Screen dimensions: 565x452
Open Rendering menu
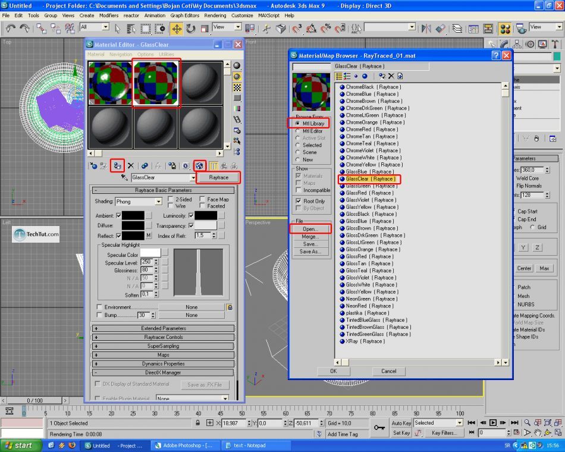(215, 15)
